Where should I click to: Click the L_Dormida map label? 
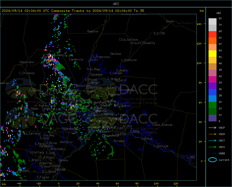[161, 146]
